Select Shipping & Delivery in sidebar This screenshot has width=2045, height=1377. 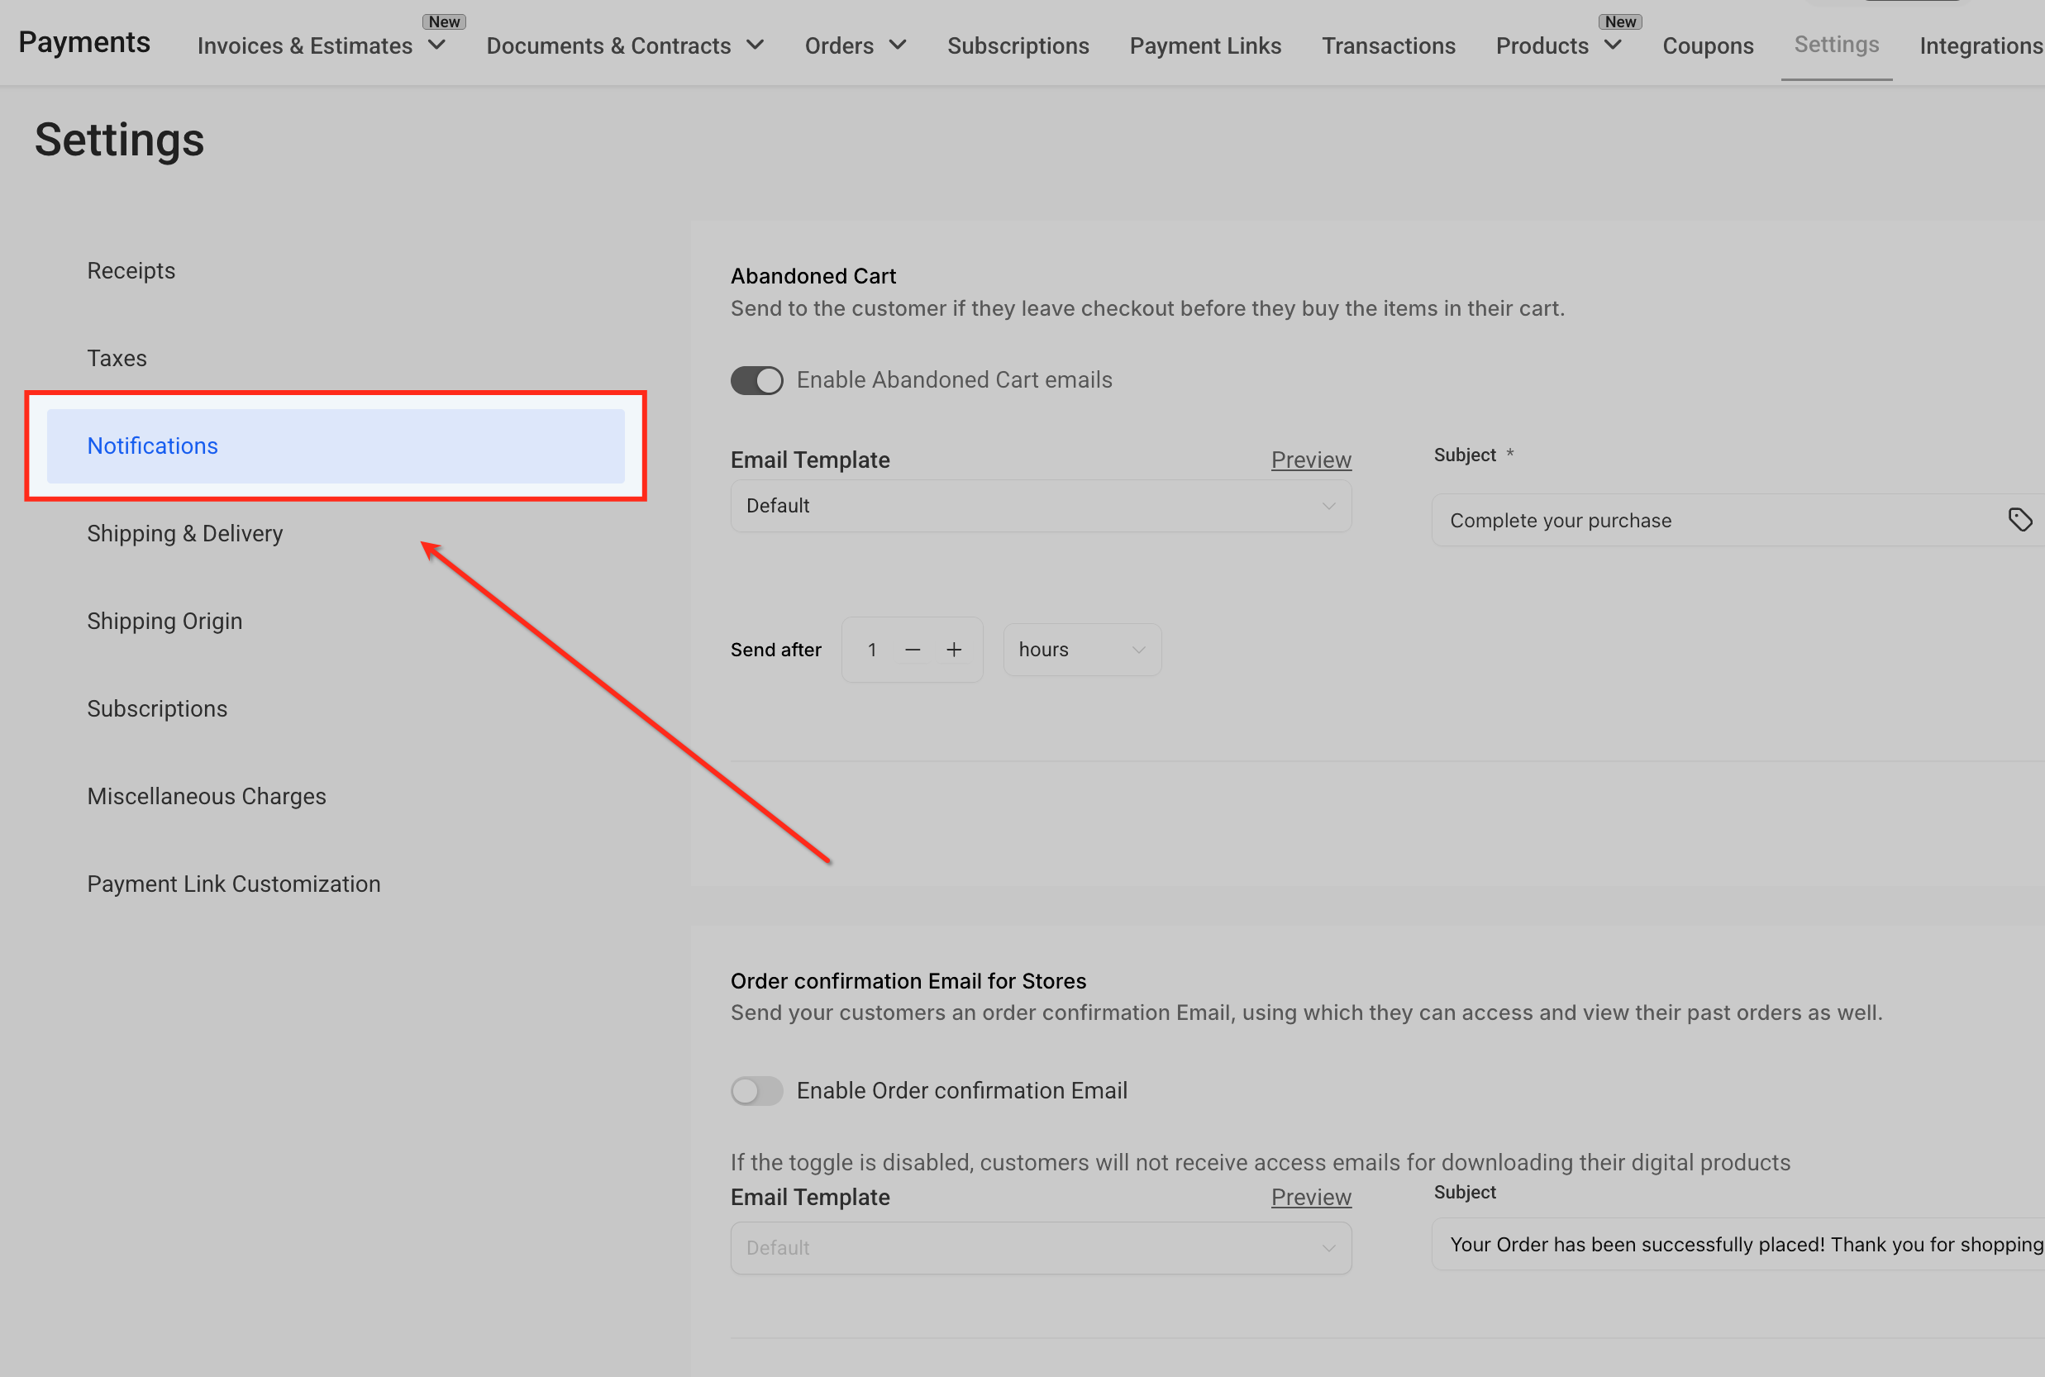tap(185, 534)
